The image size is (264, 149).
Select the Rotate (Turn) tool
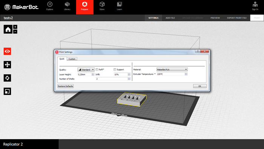[7, 78]
